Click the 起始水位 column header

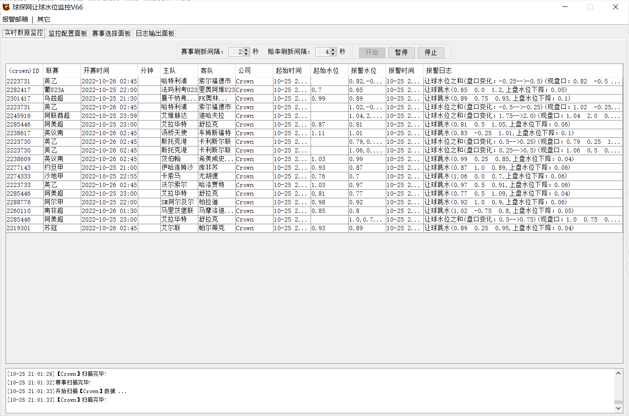pyautogui.click(x=329, y=70)
